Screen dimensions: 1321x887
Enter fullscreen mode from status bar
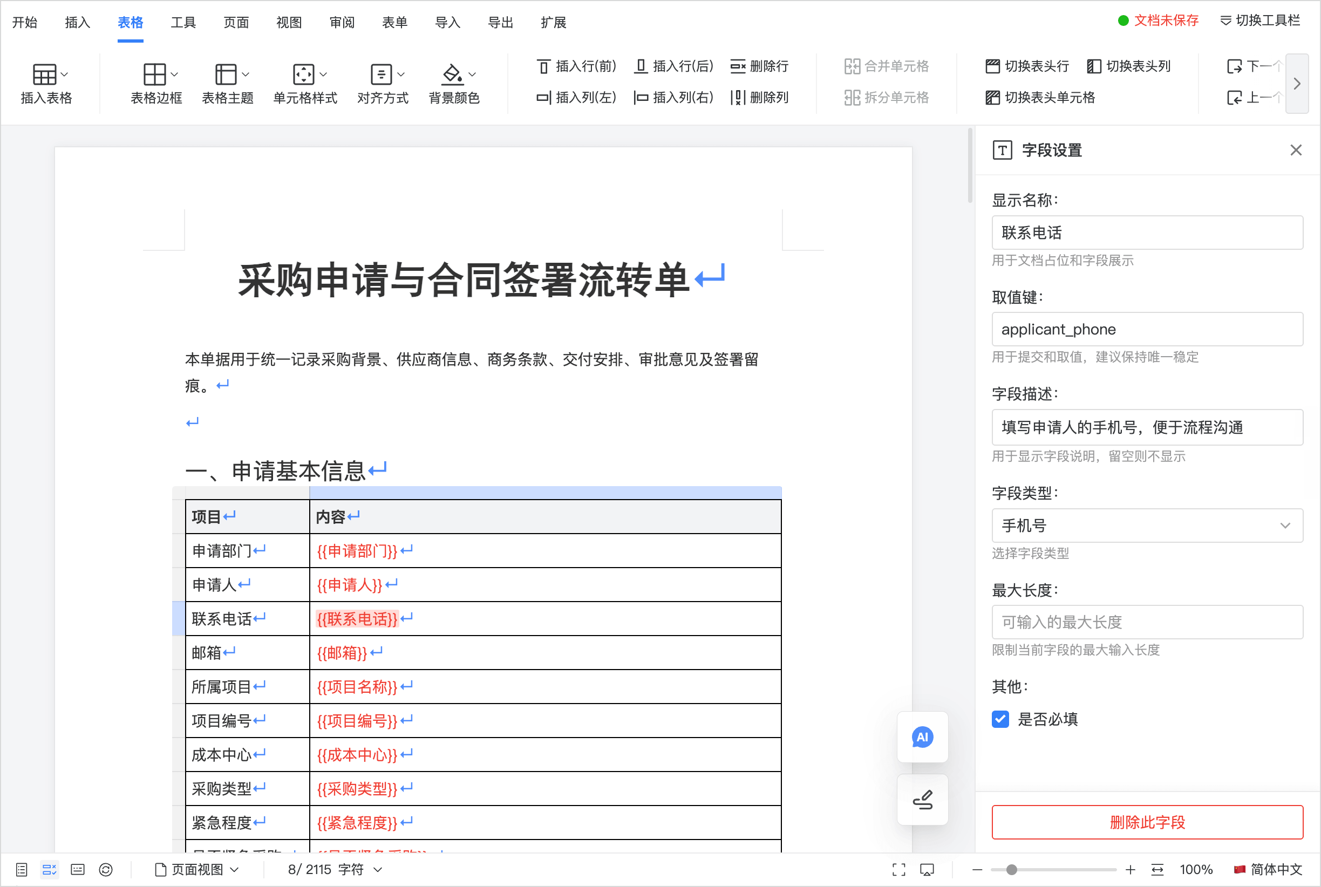pos(899,869)
